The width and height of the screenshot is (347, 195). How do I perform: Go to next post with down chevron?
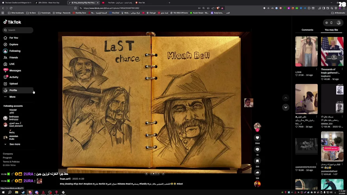286,108
